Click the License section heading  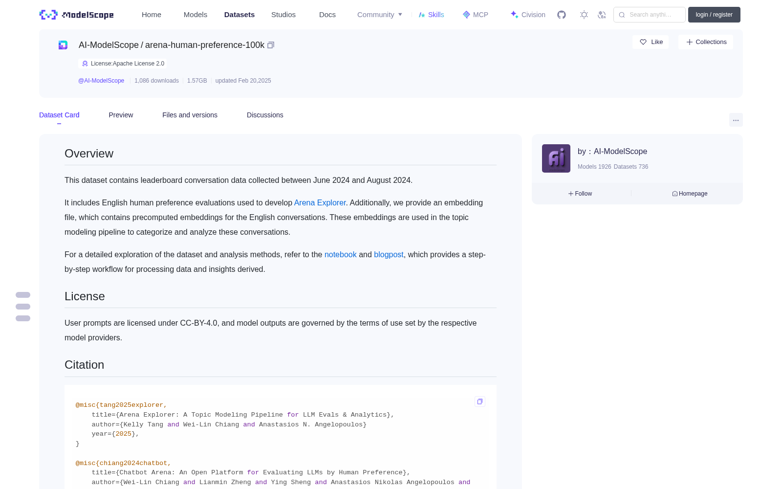tap(85, 296)
